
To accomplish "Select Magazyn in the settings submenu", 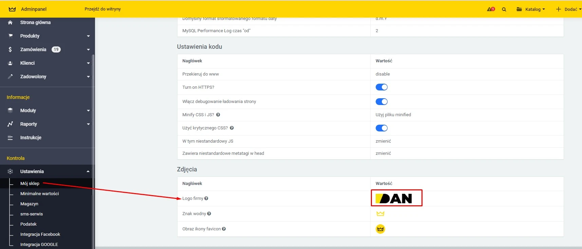I will coord(29,204).
